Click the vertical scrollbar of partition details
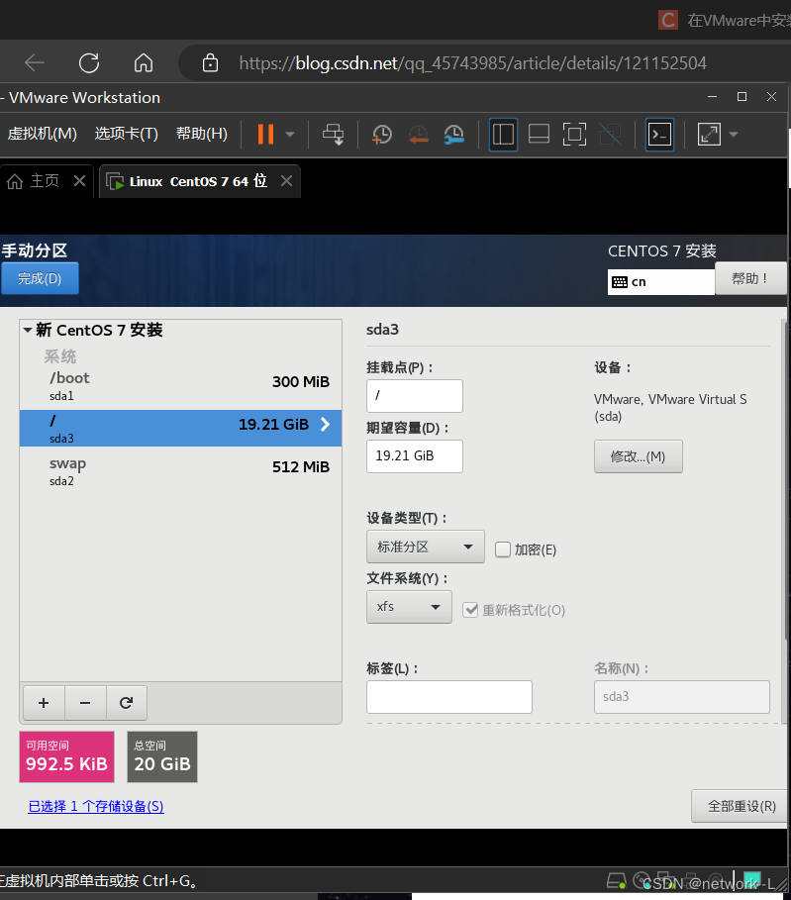791x900 pixels. click(785, 482)
